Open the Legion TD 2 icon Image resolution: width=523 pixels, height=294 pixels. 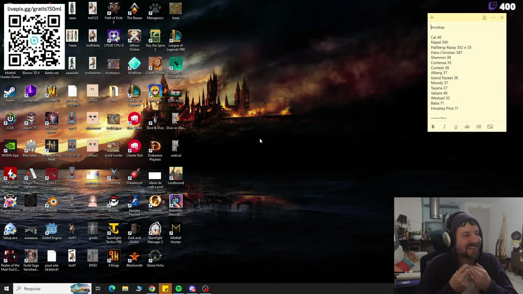[31, 121]
